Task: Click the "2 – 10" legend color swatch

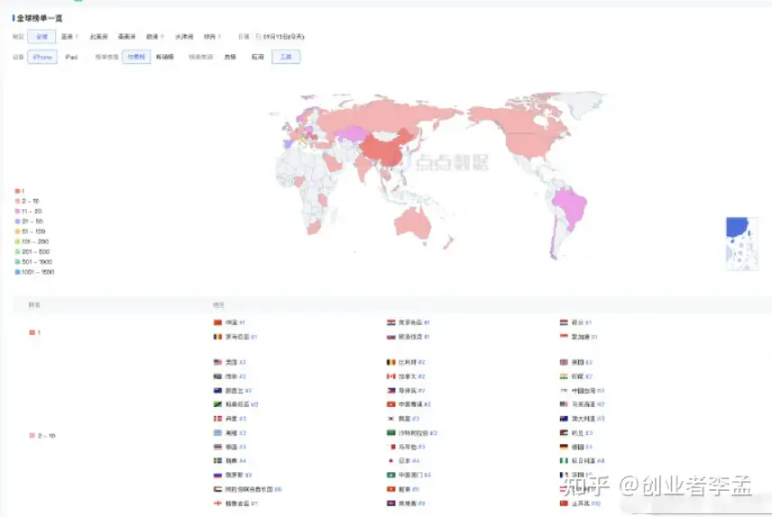Action: (17, 201)
